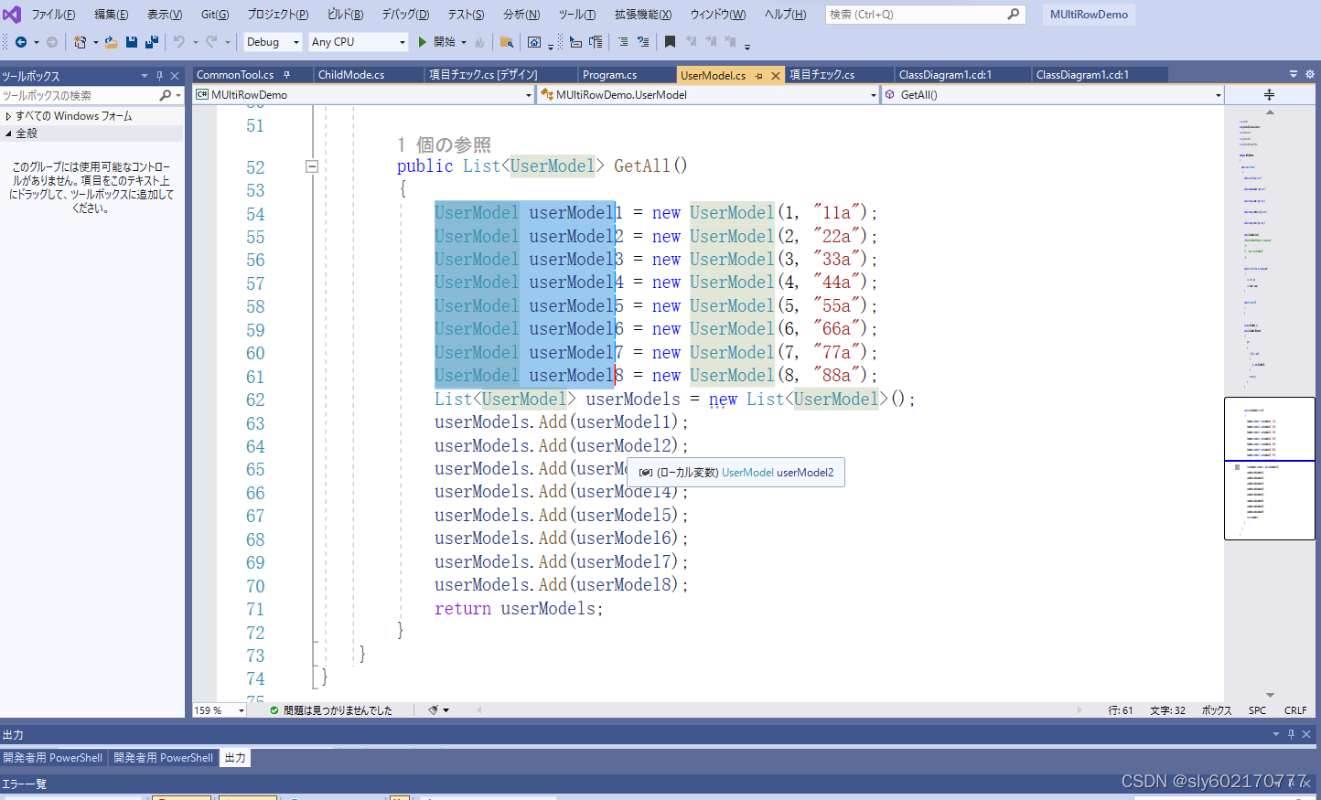
Task: Click the redo arrow icon
Action: (211, 42)
